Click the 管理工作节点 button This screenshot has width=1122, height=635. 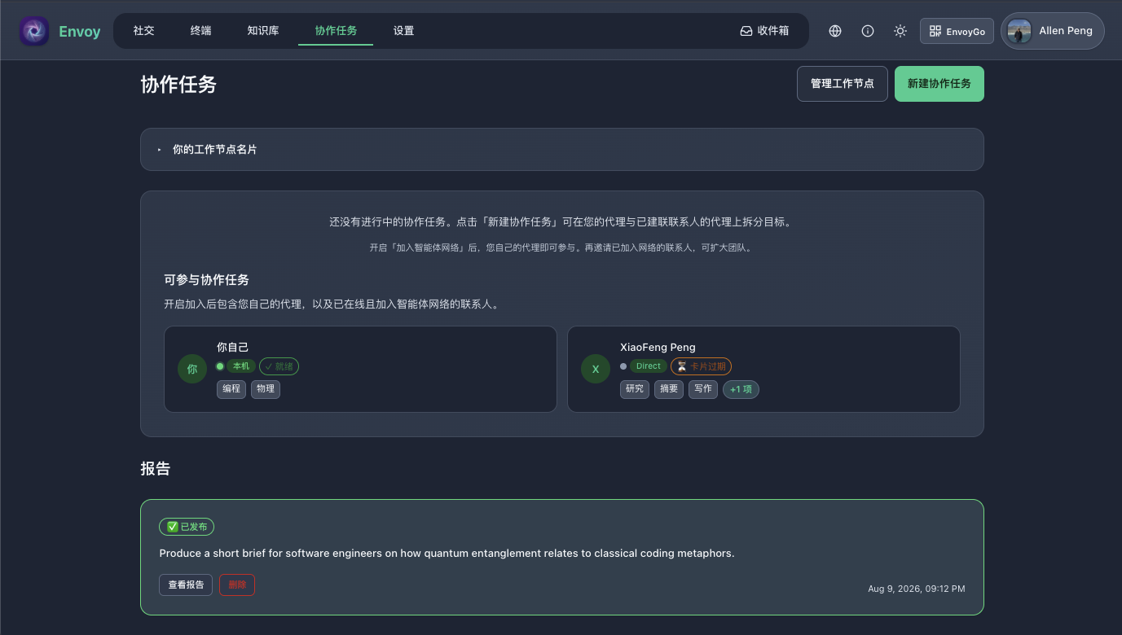point(843,84)
